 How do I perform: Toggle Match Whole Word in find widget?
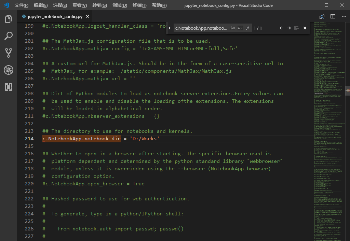point(240,28)
